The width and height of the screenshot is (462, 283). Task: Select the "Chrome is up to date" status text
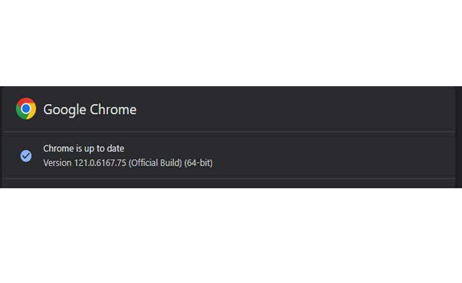[84, 149]
